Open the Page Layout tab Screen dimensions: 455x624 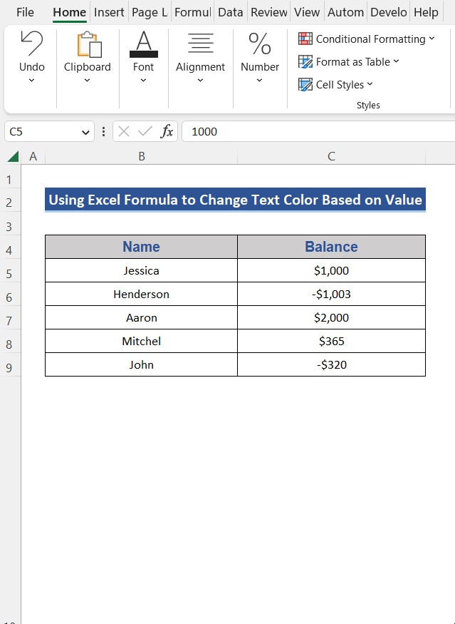tap(150, 12)
